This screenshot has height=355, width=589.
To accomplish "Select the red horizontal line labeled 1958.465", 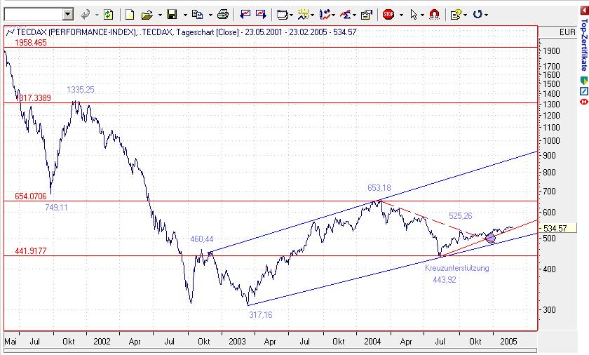I will pos(271,47).
